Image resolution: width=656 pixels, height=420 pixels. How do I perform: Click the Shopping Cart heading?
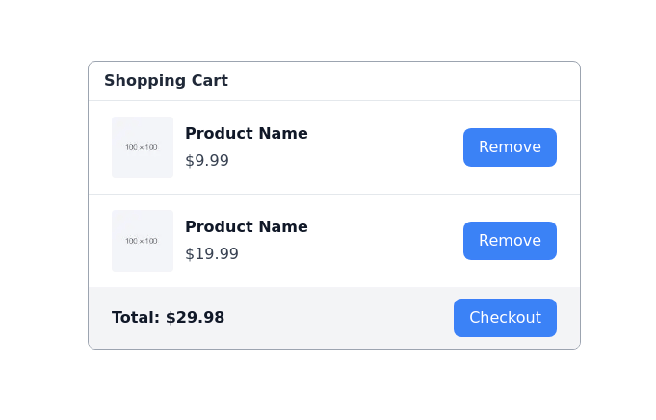point(166,81)
